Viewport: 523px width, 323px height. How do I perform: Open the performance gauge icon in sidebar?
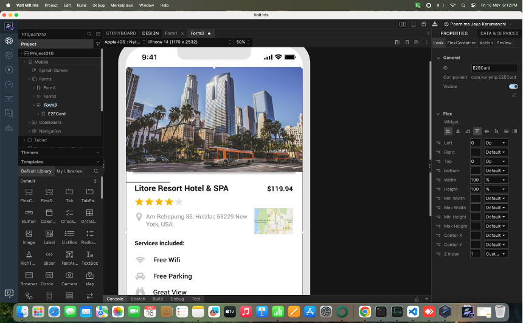pyautogui.click(x=9, y=84)
